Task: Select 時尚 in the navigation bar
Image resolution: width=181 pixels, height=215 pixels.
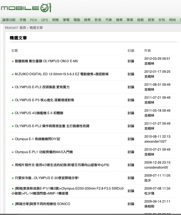Action: (173, 20)
